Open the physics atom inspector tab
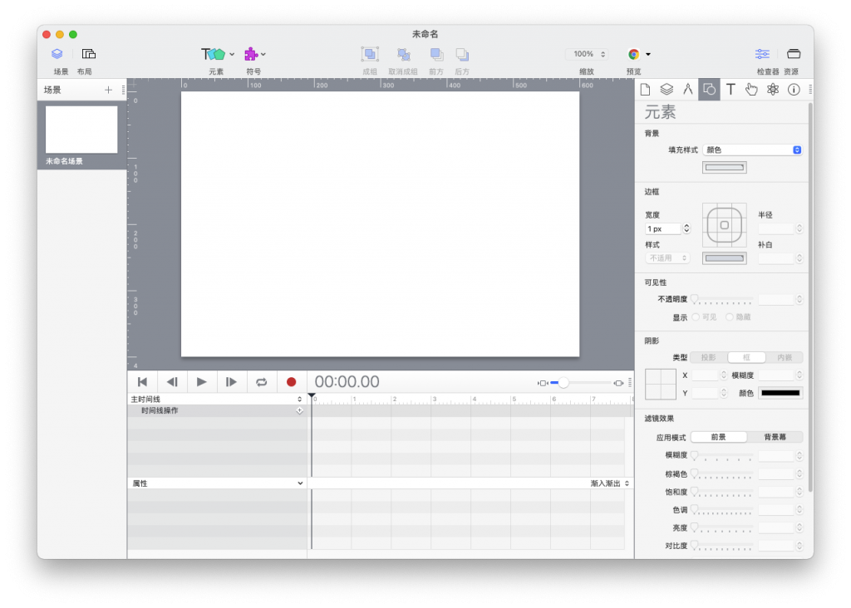851x608 pixels. pyautogui.click(x=772, y=90)
